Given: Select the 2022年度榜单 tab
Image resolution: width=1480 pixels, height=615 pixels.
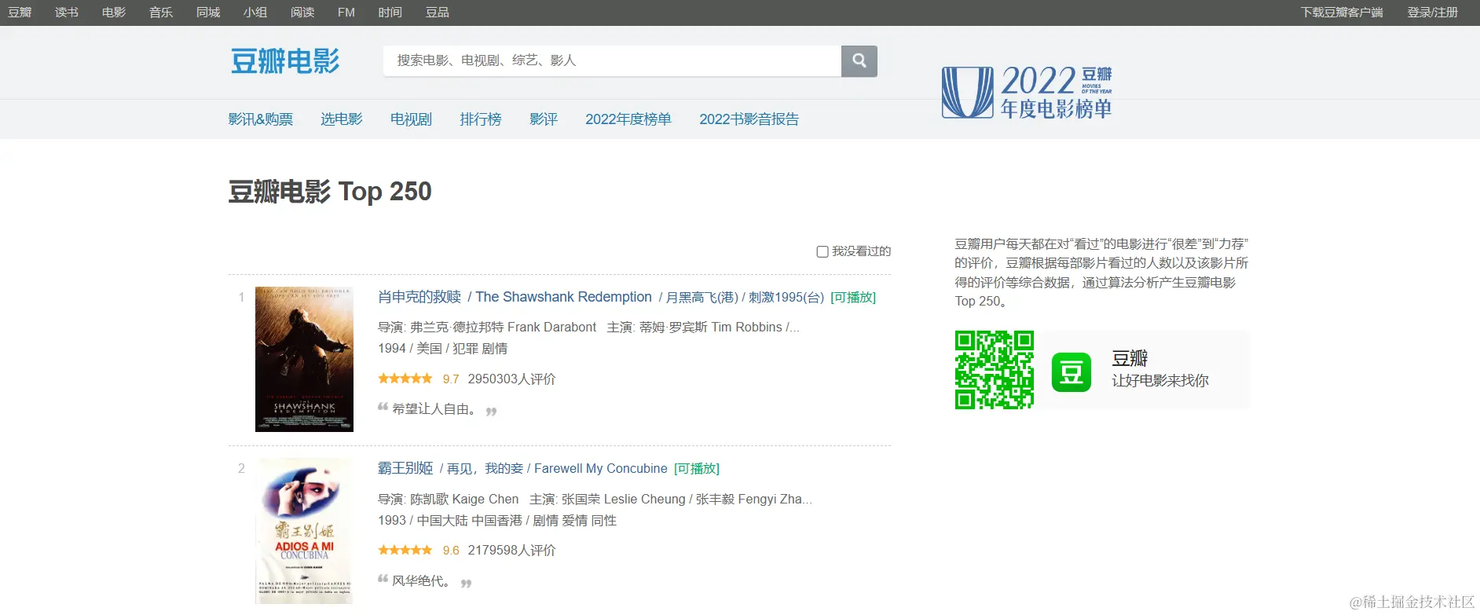Looking at the screenshot, I should click(x=628, y=119).
